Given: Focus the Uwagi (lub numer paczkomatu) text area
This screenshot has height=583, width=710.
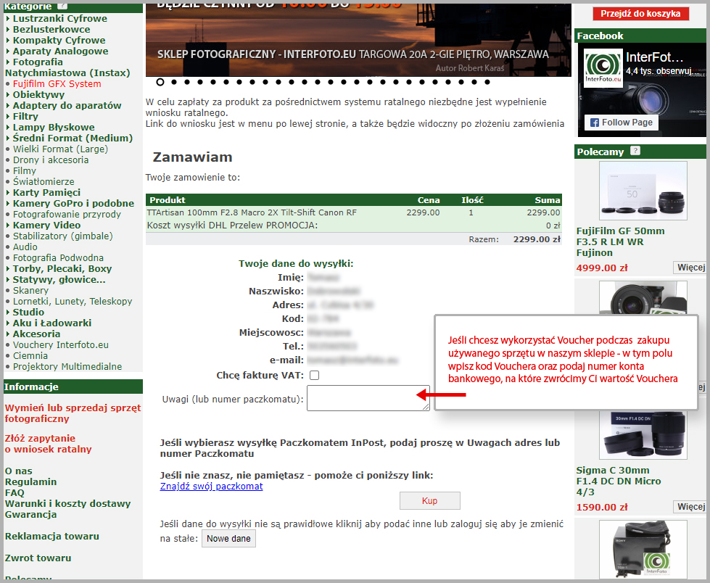Looking at the screenshot, I should pos(368,398).
